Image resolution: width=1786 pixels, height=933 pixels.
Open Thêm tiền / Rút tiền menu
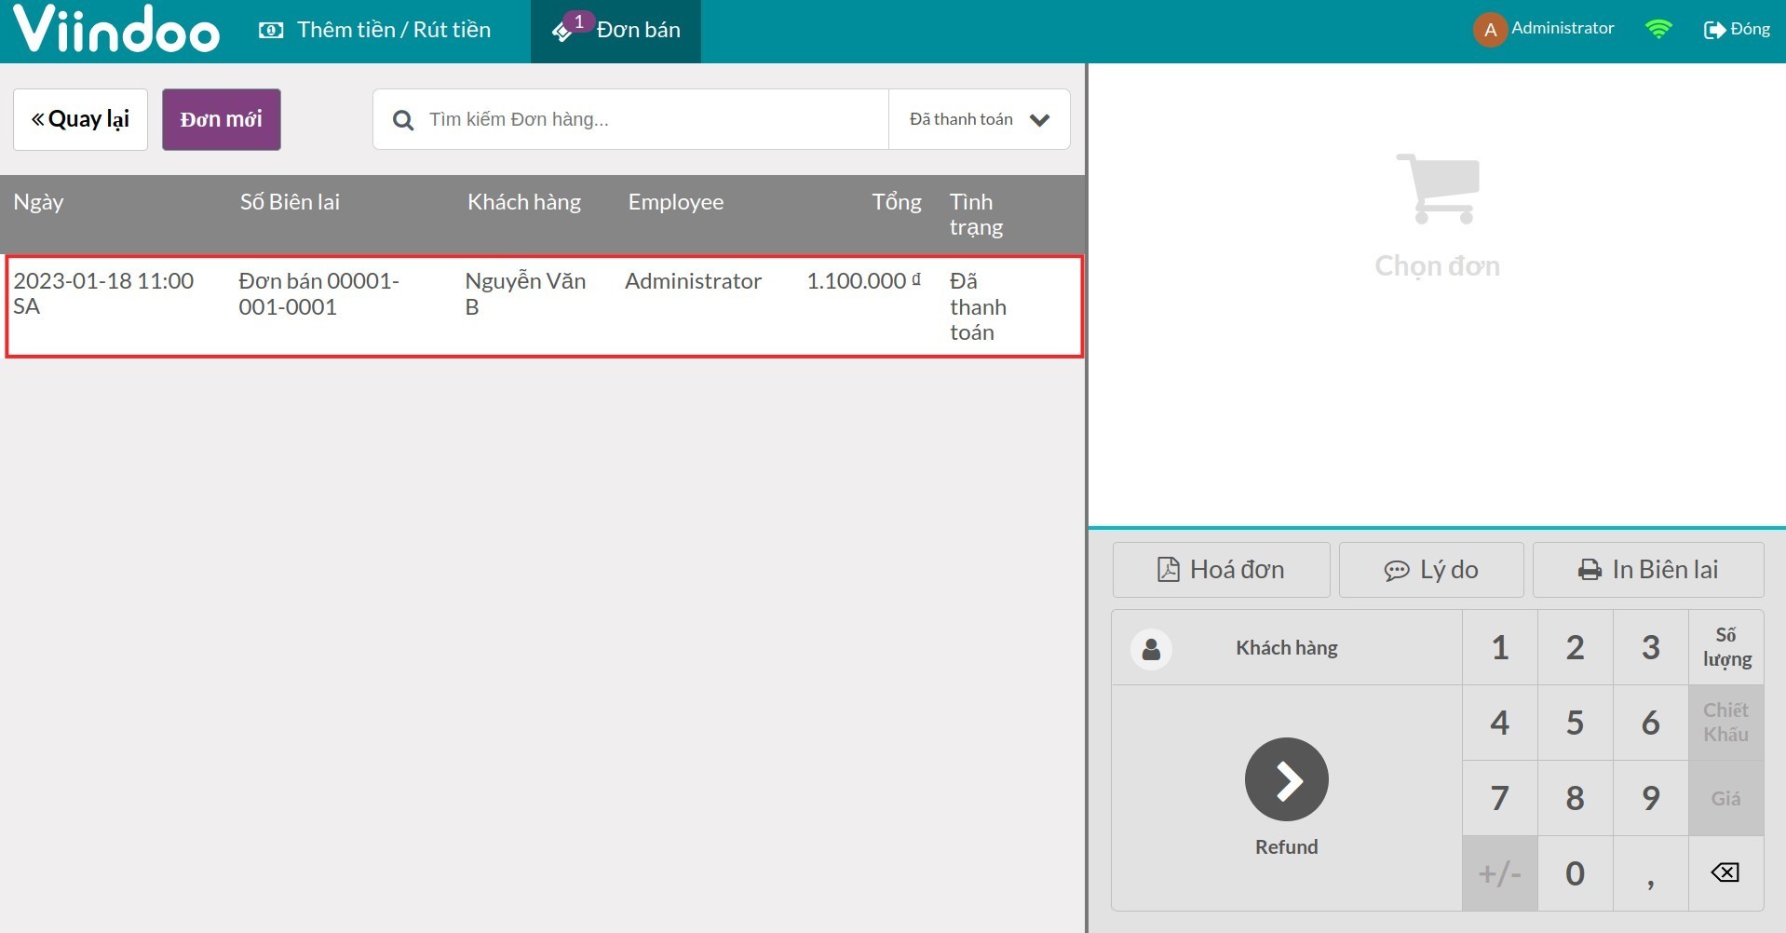374,30
